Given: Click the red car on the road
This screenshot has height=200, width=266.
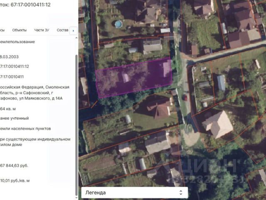Looking at the screenshot, I should pyautogui.click(x=185, y=98).
